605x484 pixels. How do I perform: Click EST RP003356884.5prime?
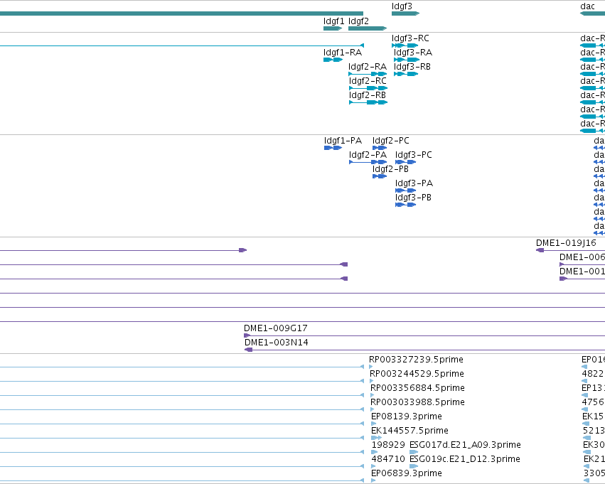(x=417, y=388)
